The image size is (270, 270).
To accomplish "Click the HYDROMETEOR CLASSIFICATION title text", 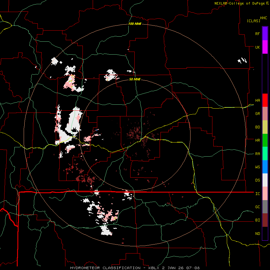I will point(105,268).
